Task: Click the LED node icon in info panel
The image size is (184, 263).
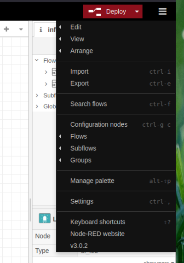Action: (45, 218)
